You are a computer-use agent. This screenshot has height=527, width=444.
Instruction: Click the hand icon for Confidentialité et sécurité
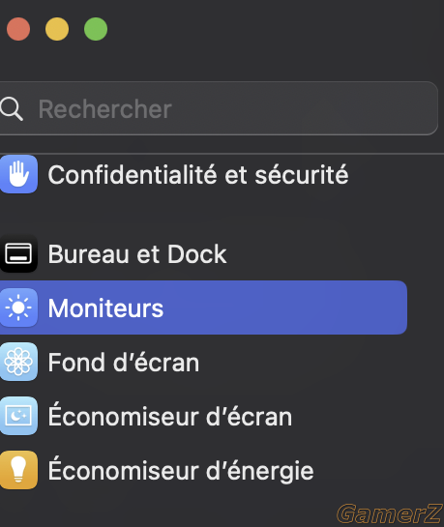(18, 174)
